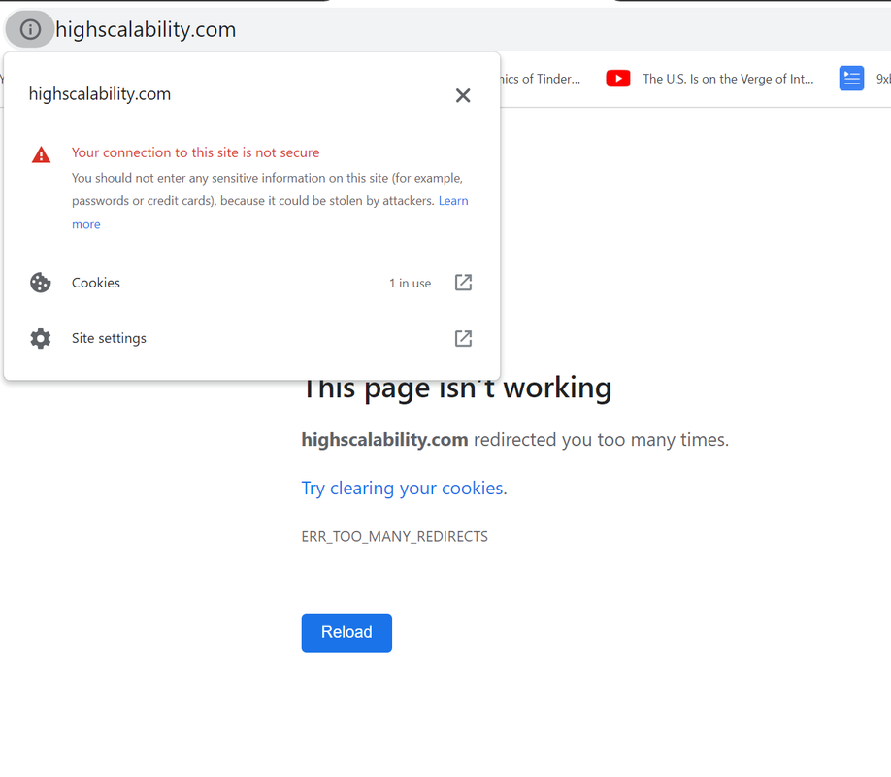Click 'Your connection to this site is not secure' text
This screenshot has width=891, height=777.
tap(195, 152)
